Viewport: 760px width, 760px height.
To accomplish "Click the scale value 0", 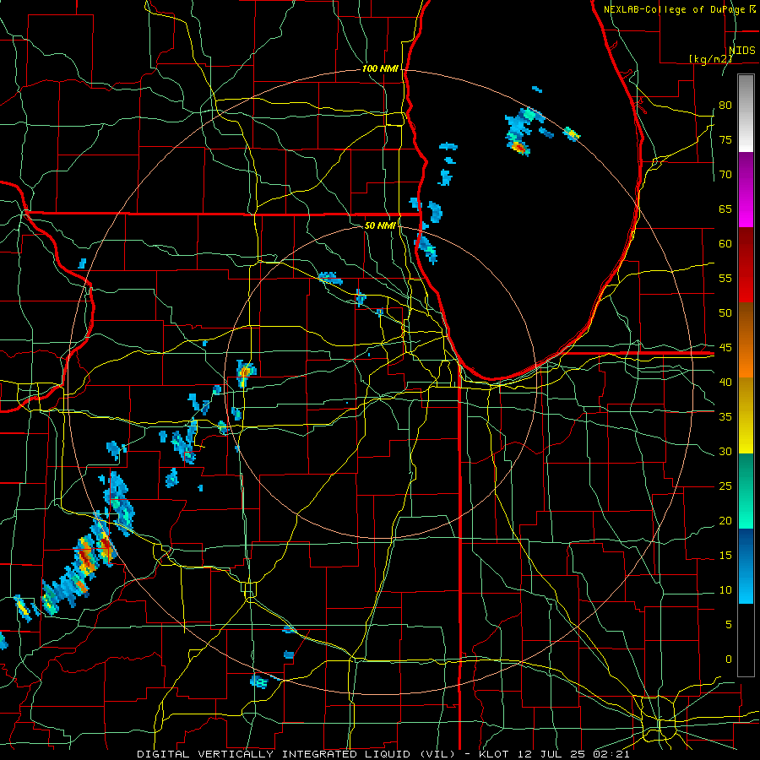I will [x=729, y=660].
